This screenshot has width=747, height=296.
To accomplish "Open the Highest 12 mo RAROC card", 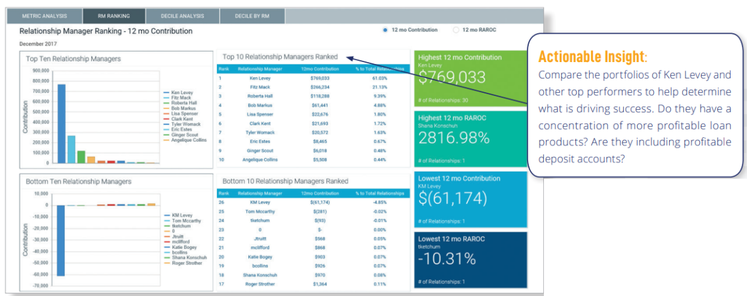I will pos(470,138).
